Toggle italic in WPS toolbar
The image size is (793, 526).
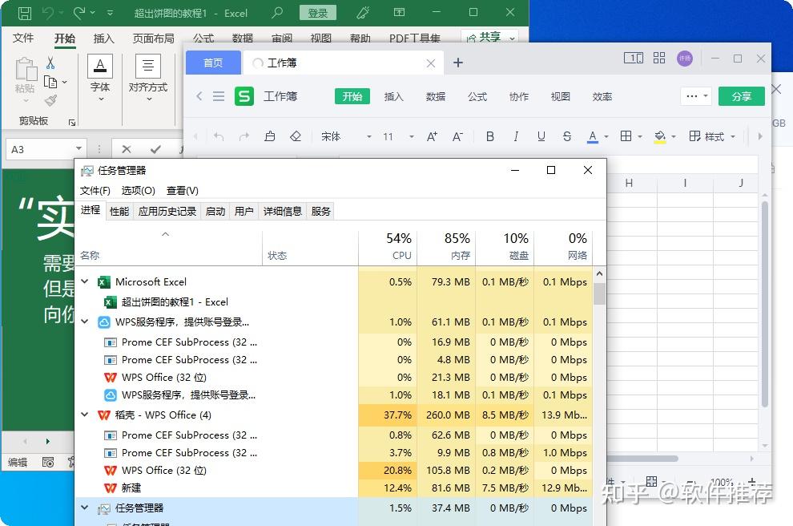516,136
